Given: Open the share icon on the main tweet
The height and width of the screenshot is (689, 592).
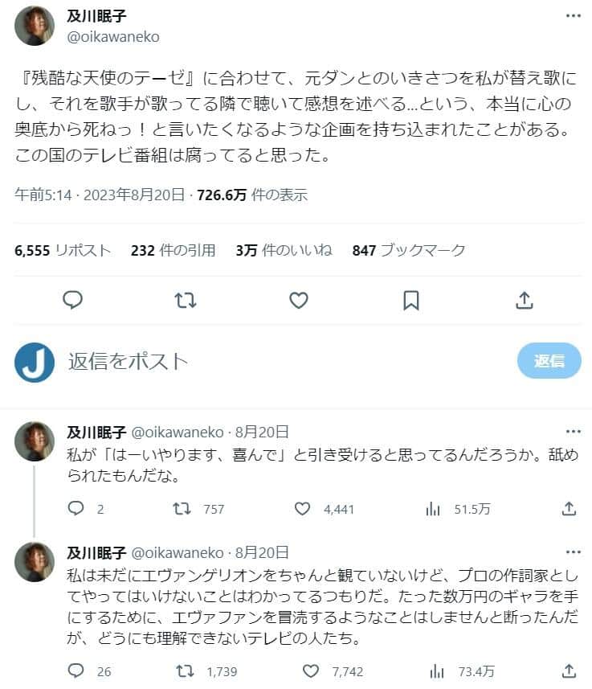Looking at the screenshot, I should coord(525,299).
